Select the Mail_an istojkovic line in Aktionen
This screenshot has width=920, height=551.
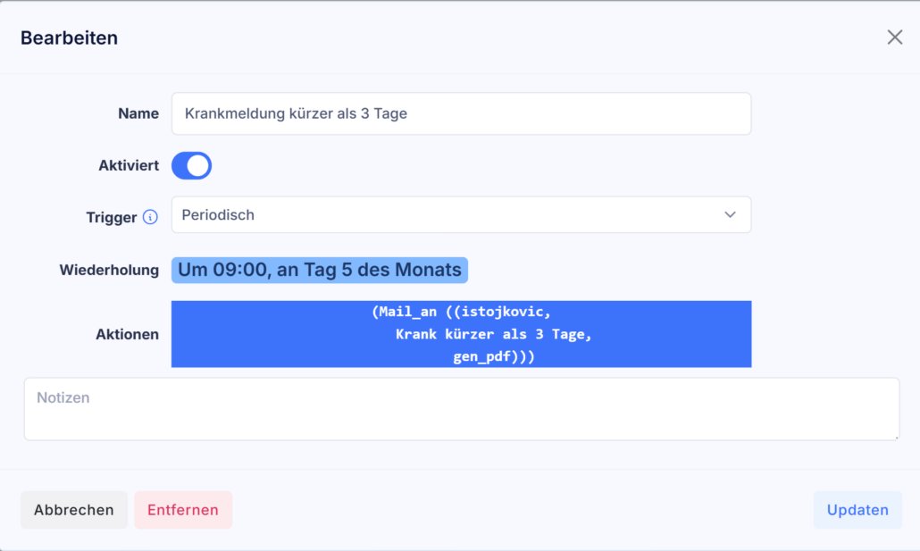pos(461,312)
